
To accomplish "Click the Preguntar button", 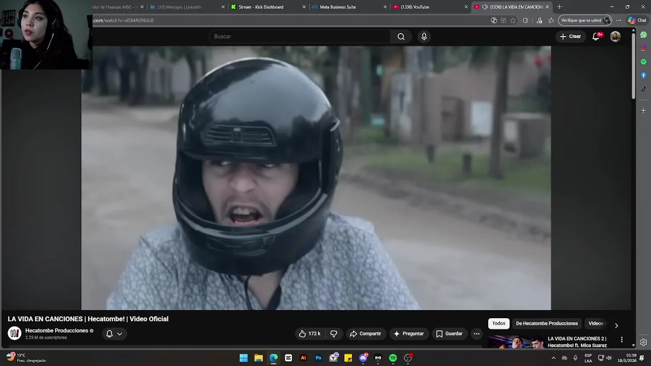I will 408,333.
